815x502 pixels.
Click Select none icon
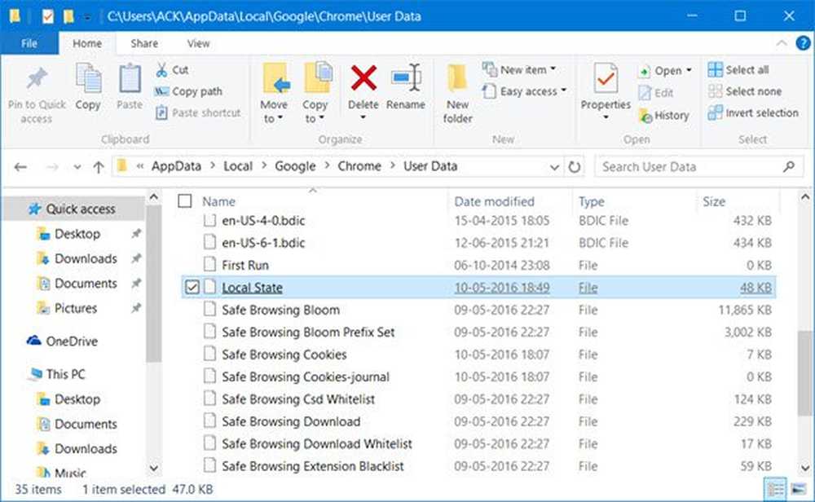[x=716, y=91]
